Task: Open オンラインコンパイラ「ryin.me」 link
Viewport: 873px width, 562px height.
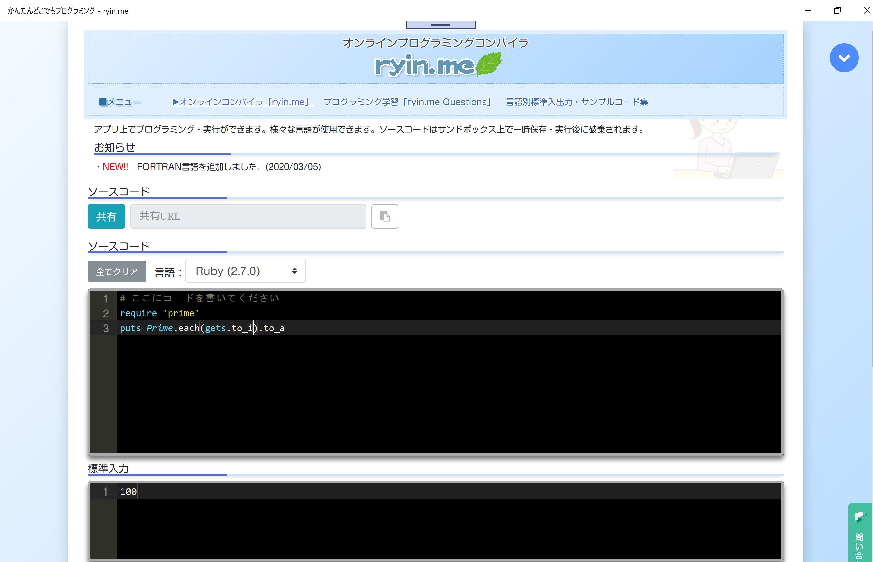Action: pyautogui.click(x=241, y=102)
